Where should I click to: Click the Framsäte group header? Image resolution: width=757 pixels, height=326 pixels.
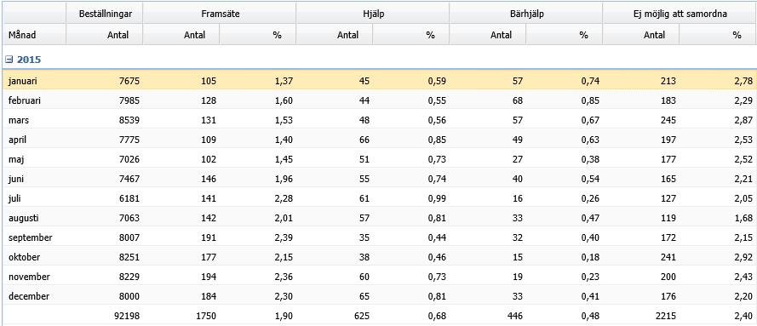pos(220,14)
